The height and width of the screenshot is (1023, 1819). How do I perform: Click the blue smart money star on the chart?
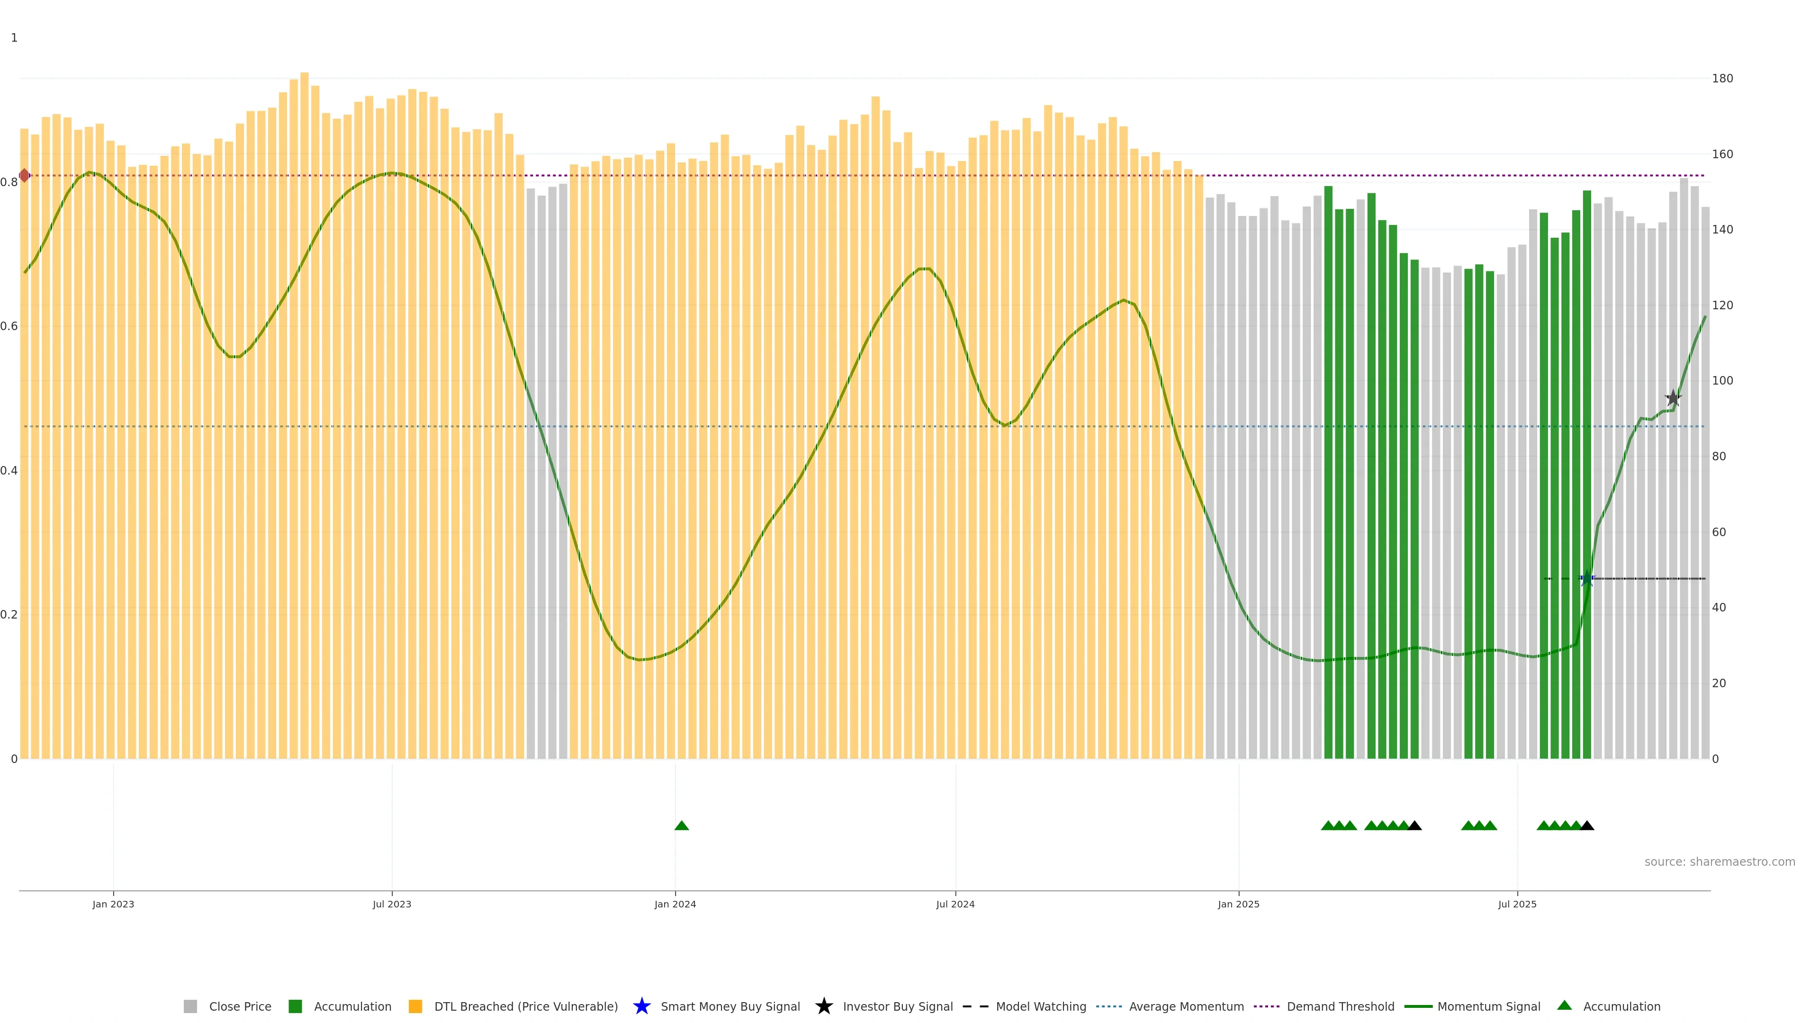click(1587, 579)
